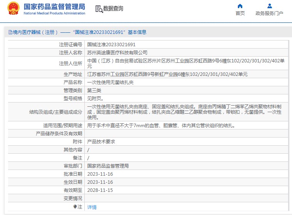The height and width of the screenshot is (215, 292).
Task: Click the 审批部门 row label
Action: [73, 166]
